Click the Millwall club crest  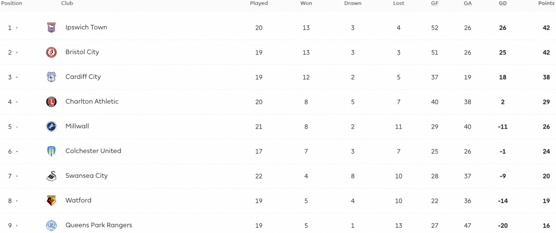(51, 127)
